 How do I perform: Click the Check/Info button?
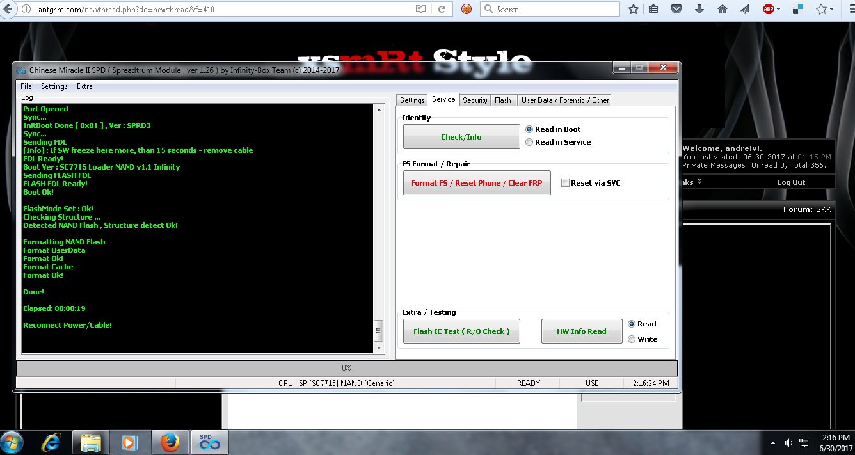461,137
